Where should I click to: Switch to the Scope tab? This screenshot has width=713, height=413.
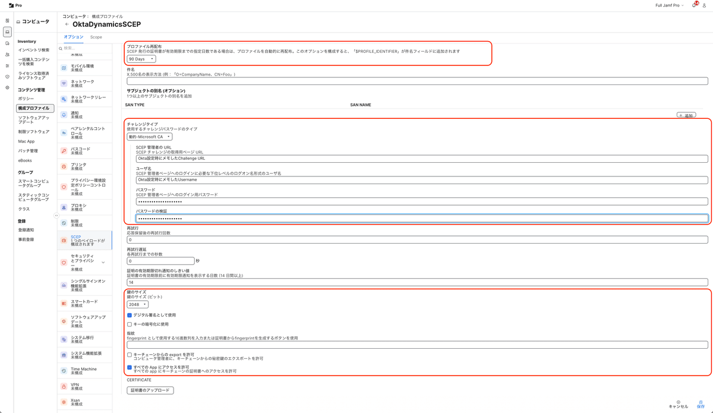click(x=96, y=37)
